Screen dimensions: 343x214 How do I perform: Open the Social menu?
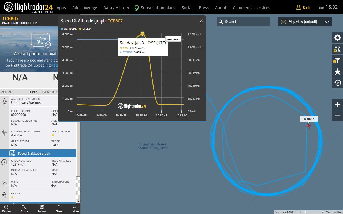tap(187, 8)
